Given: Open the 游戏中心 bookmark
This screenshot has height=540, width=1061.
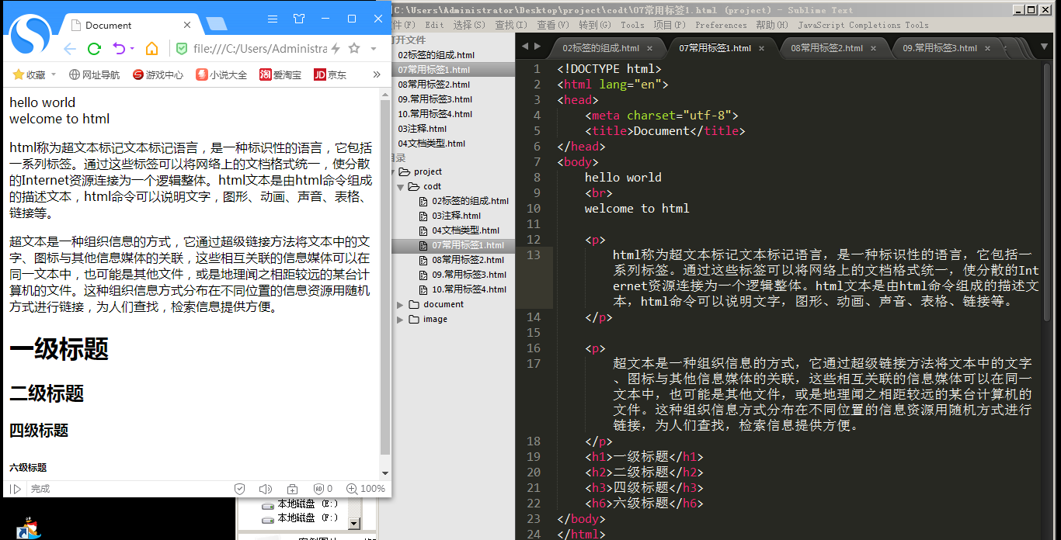Looking at the screenshot, I should tap(158, 75).
